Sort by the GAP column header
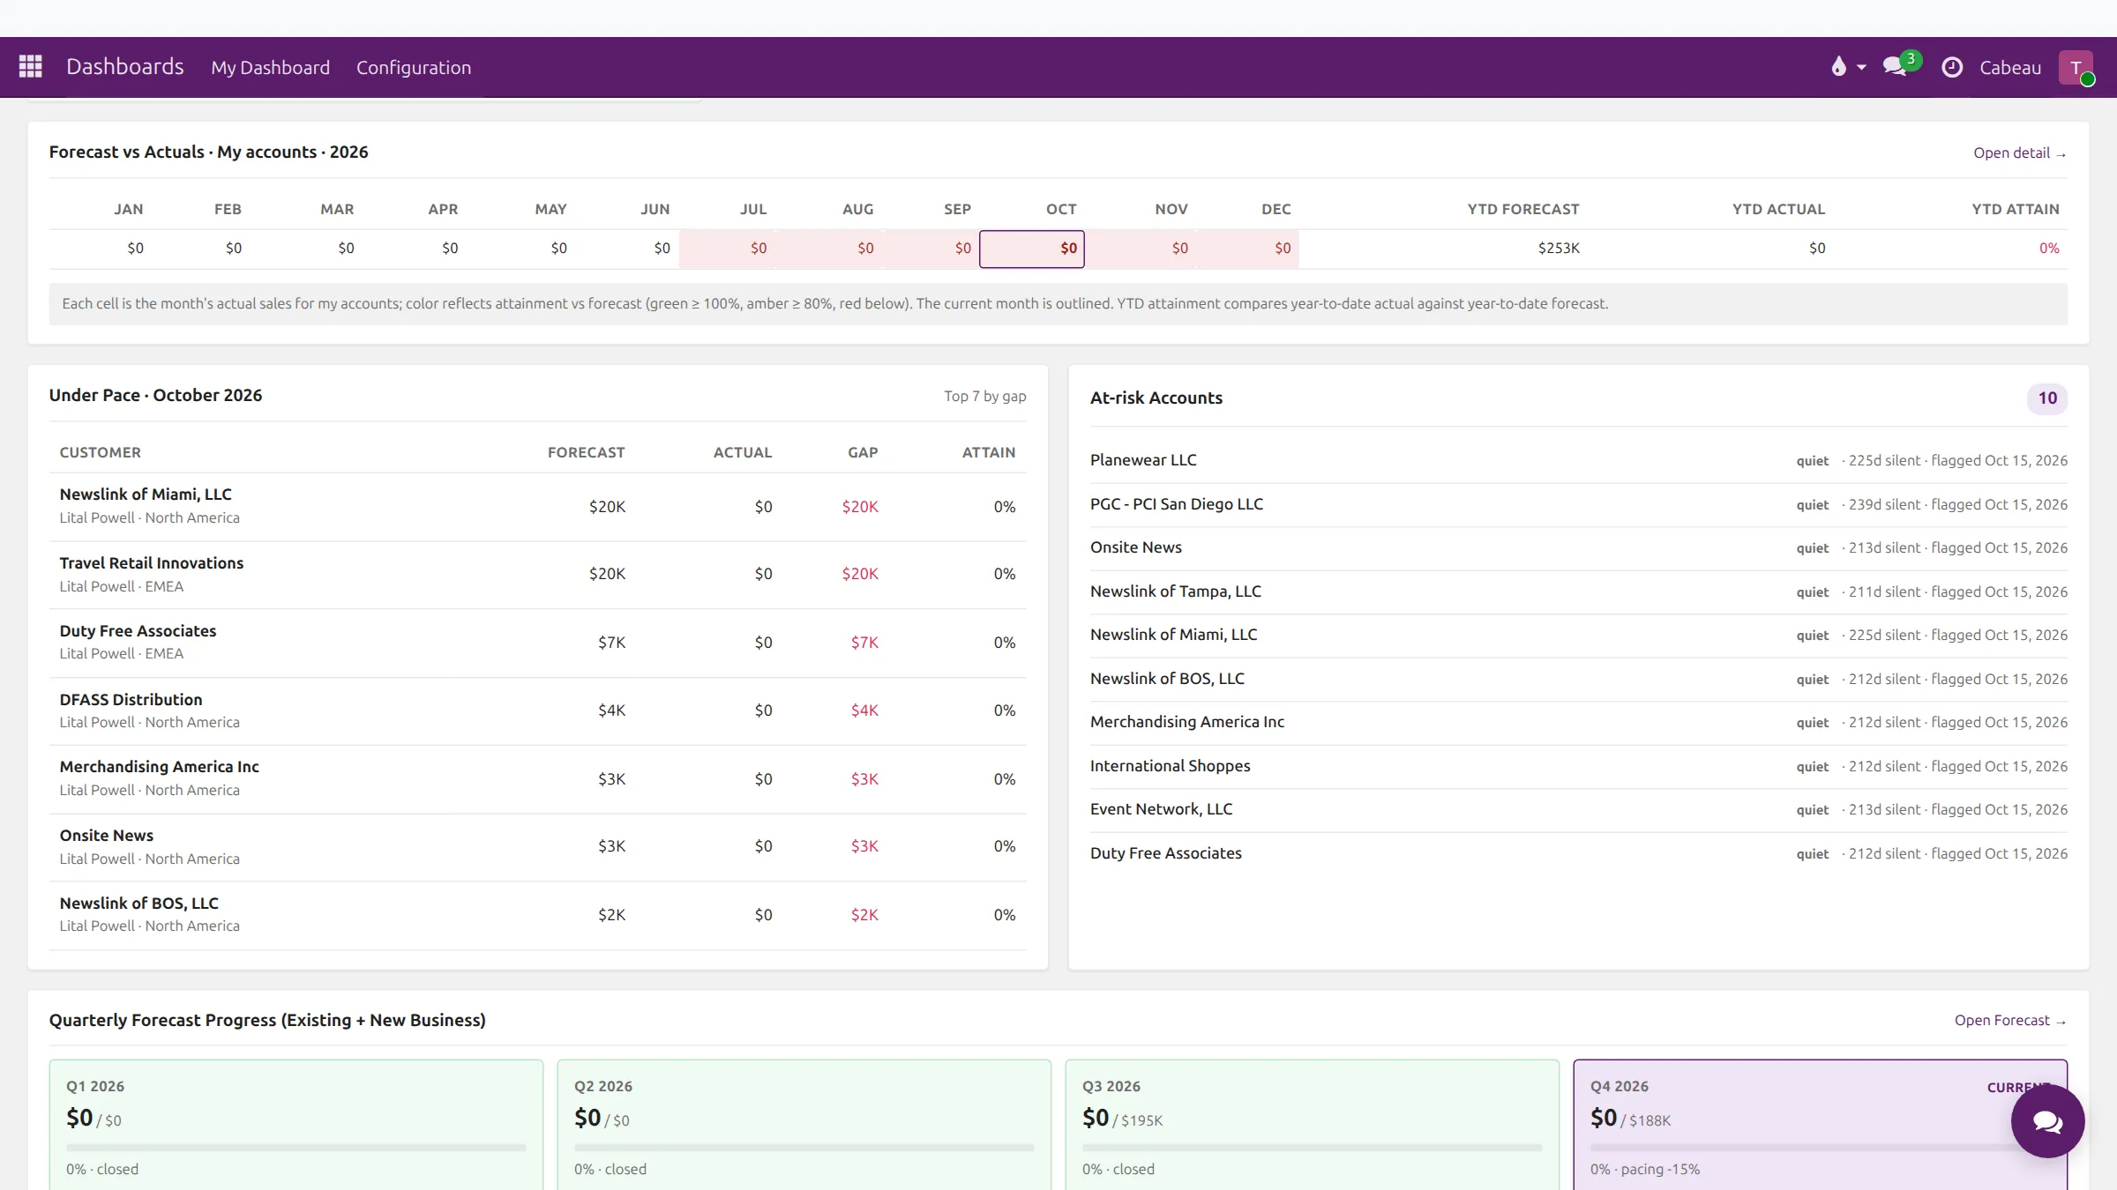Screen dimensions: 2117x1190 (x=863, y=452)
